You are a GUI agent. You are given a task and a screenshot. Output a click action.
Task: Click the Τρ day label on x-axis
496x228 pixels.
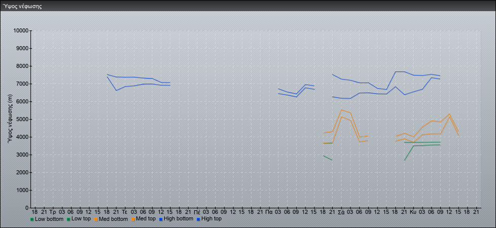pos(53,212)
